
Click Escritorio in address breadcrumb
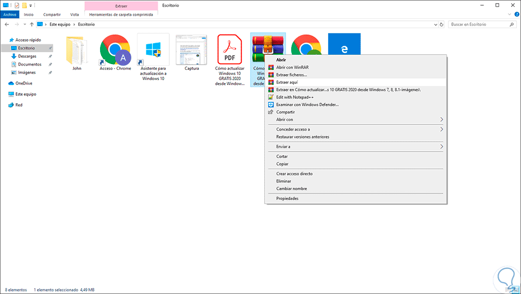pos(86,24)
